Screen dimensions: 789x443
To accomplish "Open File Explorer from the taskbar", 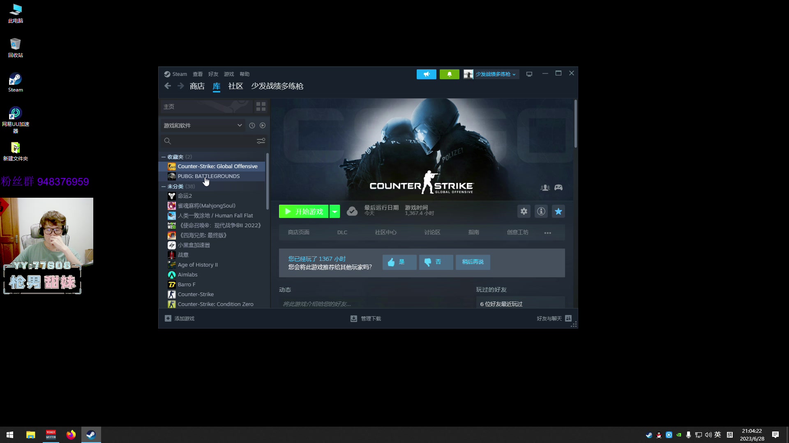I will [x=31, y=435].
